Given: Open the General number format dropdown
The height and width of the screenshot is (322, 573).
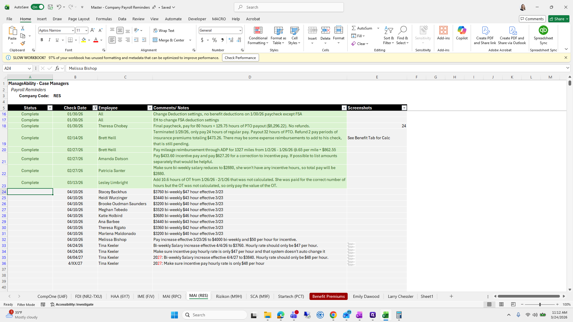Looking at the screenshot, I should 240,30.
